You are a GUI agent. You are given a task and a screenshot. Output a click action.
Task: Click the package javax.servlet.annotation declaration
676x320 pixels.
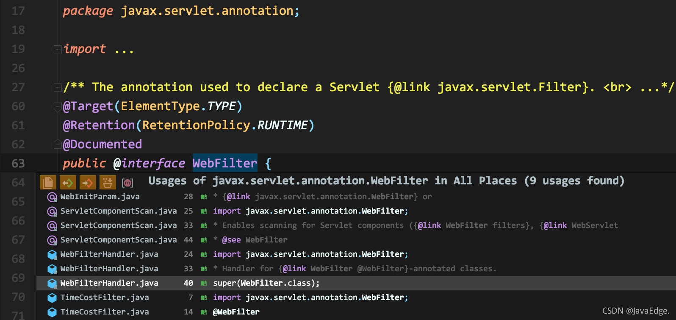(181, 11)
